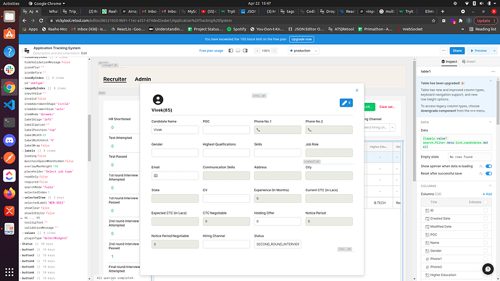The height and width of the screenshot is (281, 500).
Task: Toggle the left panel layout icon
Action: (x=230, y=51)
